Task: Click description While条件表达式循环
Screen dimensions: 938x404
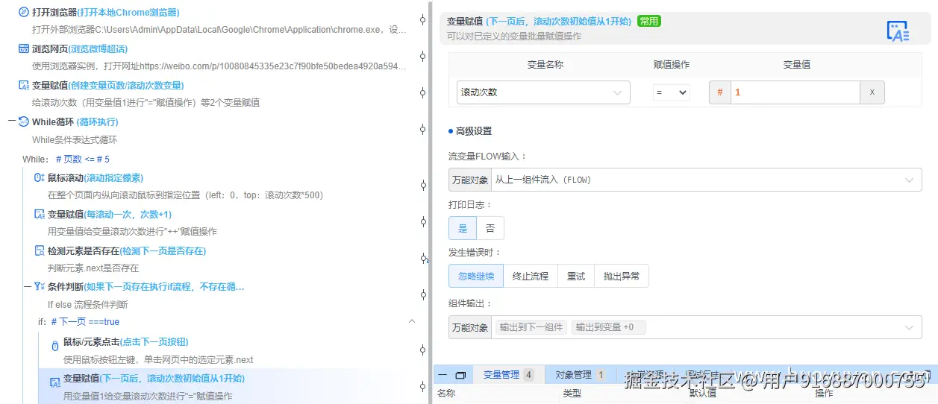Action: point(75,140)
